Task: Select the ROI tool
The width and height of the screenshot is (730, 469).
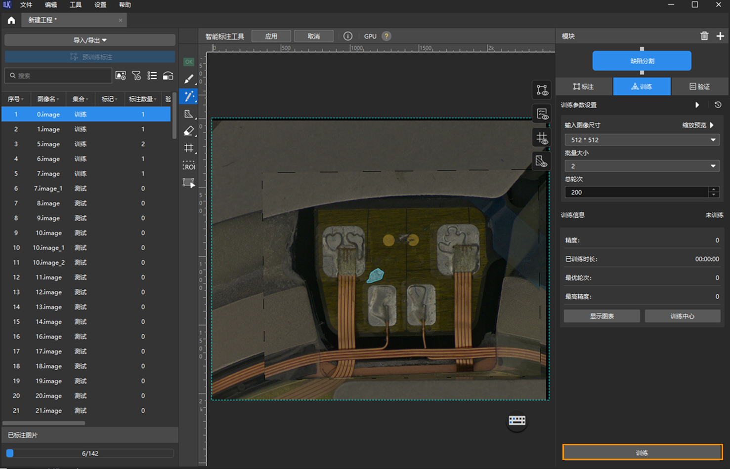Action: tap(189, 165)
